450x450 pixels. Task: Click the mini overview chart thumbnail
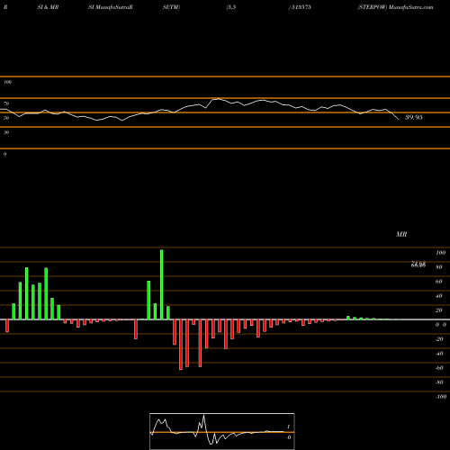222,431
